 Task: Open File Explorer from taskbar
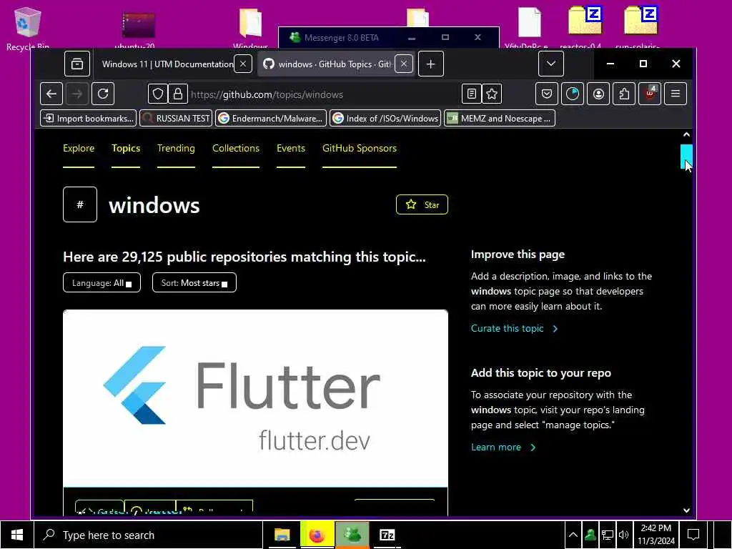pyautogui.click(x=282, y=535)
